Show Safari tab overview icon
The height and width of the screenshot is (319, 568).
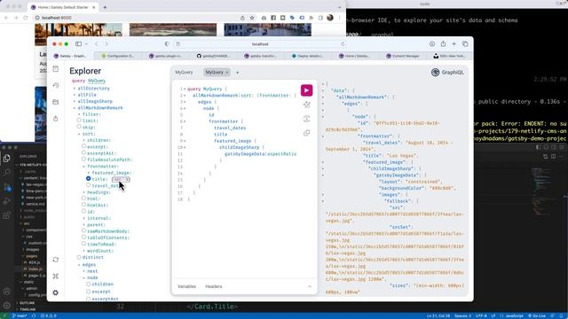(x=465, y=43)
